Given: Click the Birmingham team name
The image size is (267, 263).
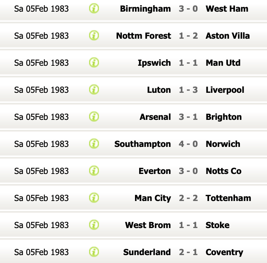Looking at the screenshot, I should 145,9.
